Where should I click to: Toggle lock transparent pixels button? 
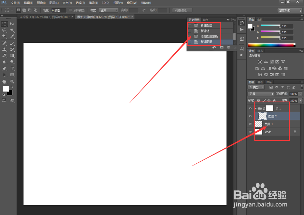pos(258,101)
